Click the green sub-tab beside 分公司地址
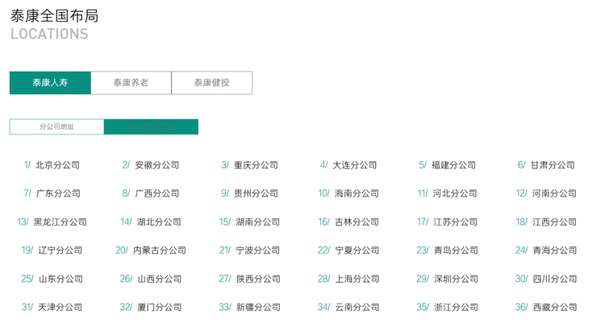Viewport: 605px width, 323px height. point(151,127)
